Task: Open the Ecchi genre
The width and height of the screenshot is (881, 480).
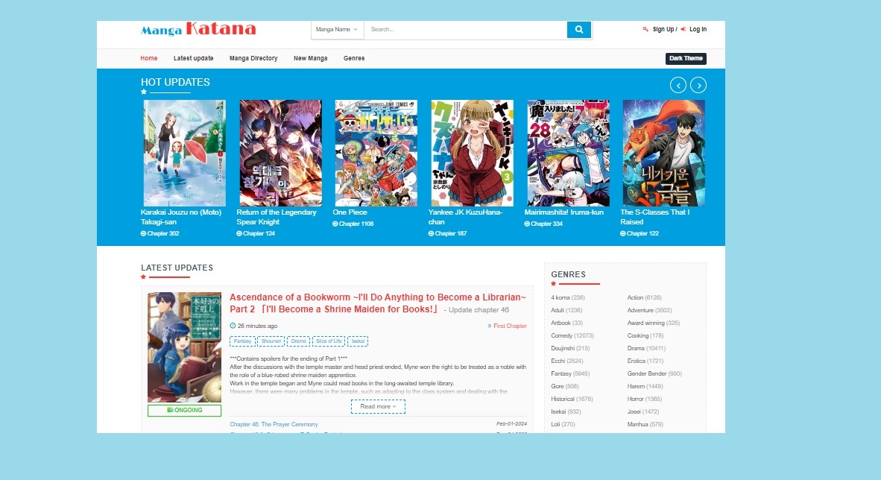Action: point(567,361)
